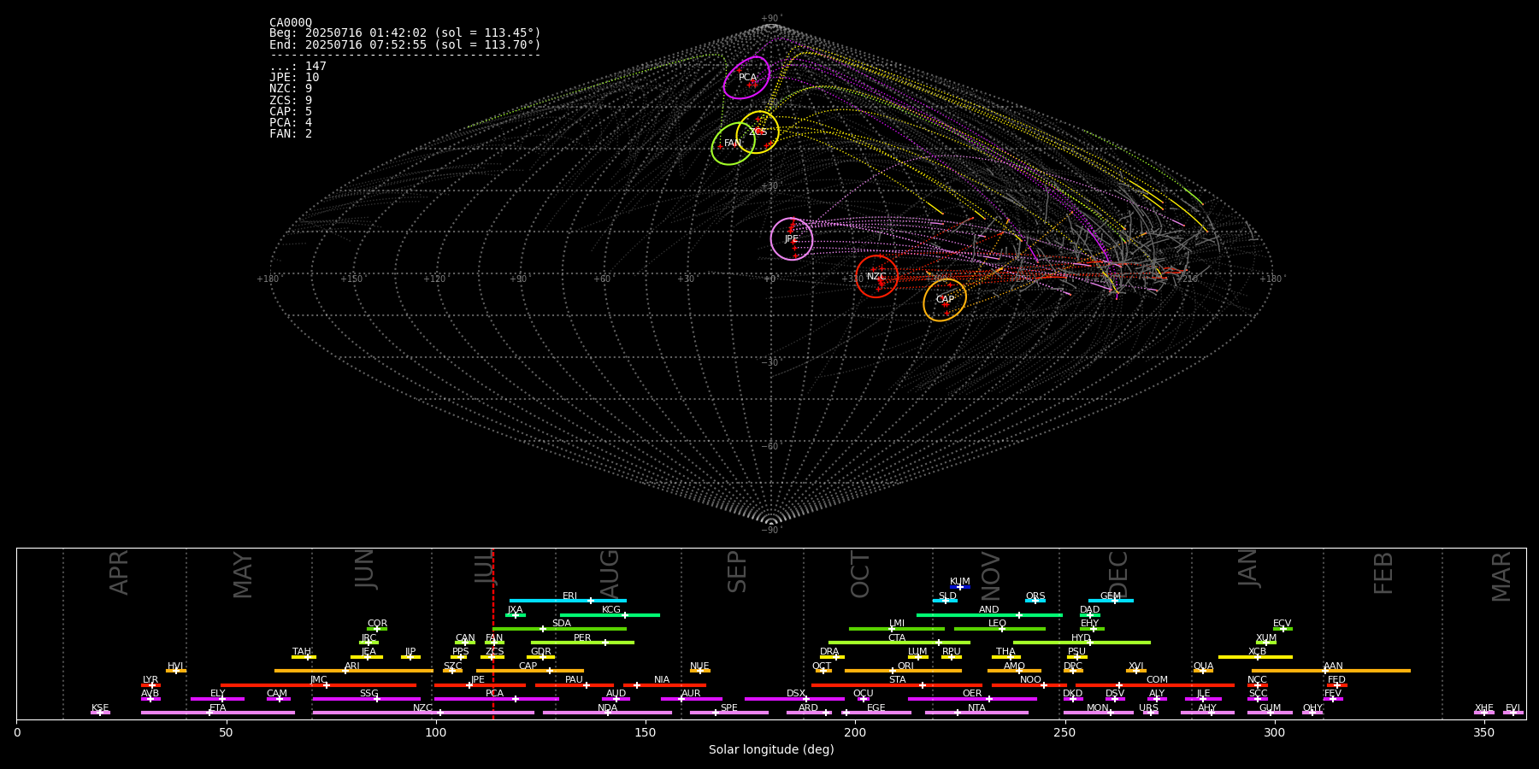Click the 'Solar longitude (deg)' axis label
Viewport: 1539px width, 769px height.
coord(771,750)
